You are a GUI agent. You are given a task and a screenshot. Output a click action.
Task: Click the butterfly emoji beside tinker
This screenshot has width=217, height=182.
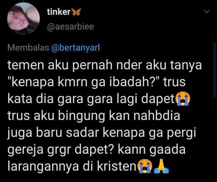pyautogui.click(x=76, y=12)
